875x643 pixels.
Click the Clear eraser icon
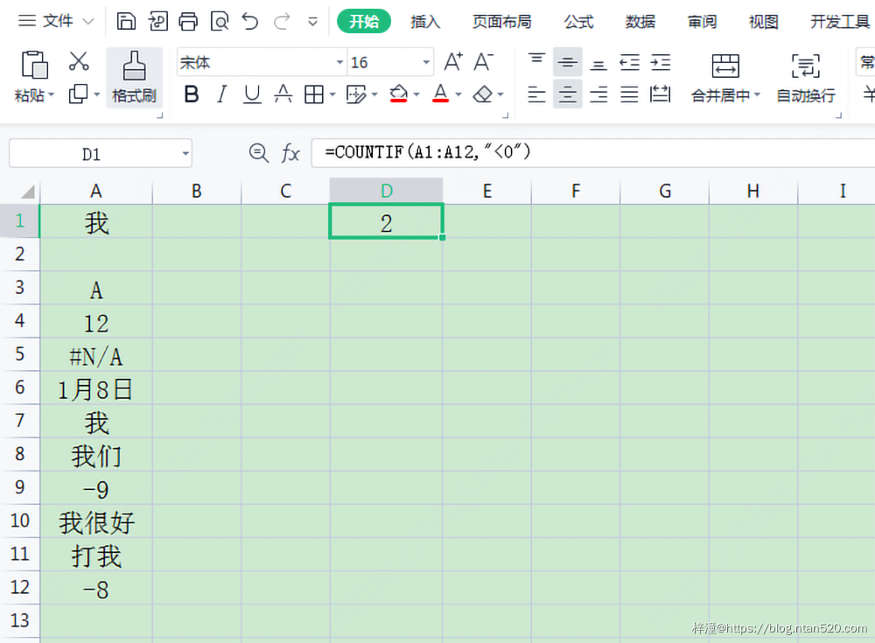[483, 94]
